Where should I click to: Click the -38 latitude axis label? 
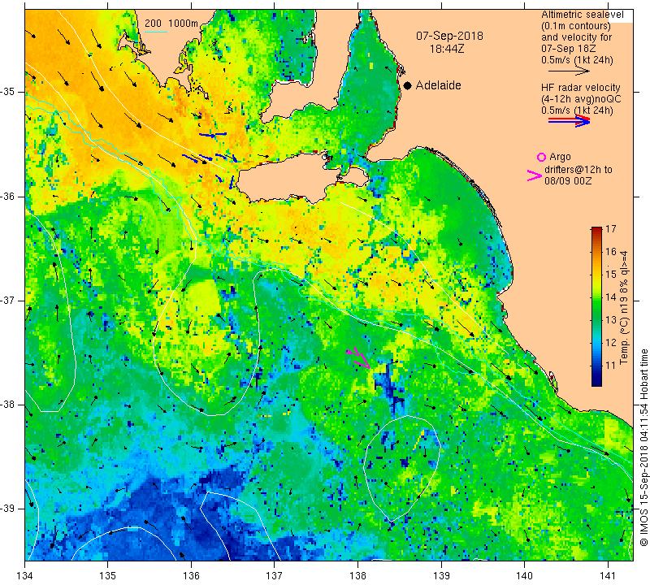(8, 405)
